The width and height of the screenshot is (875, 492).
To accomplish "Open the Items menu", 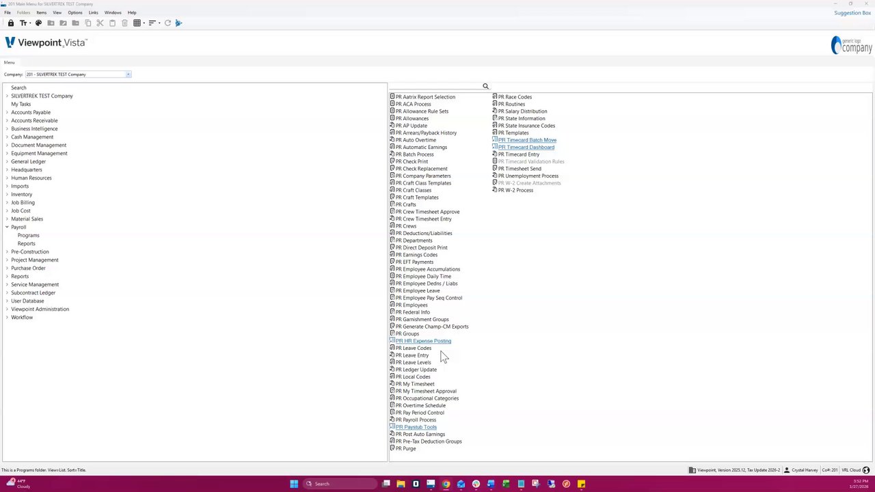I will point(41,12).
